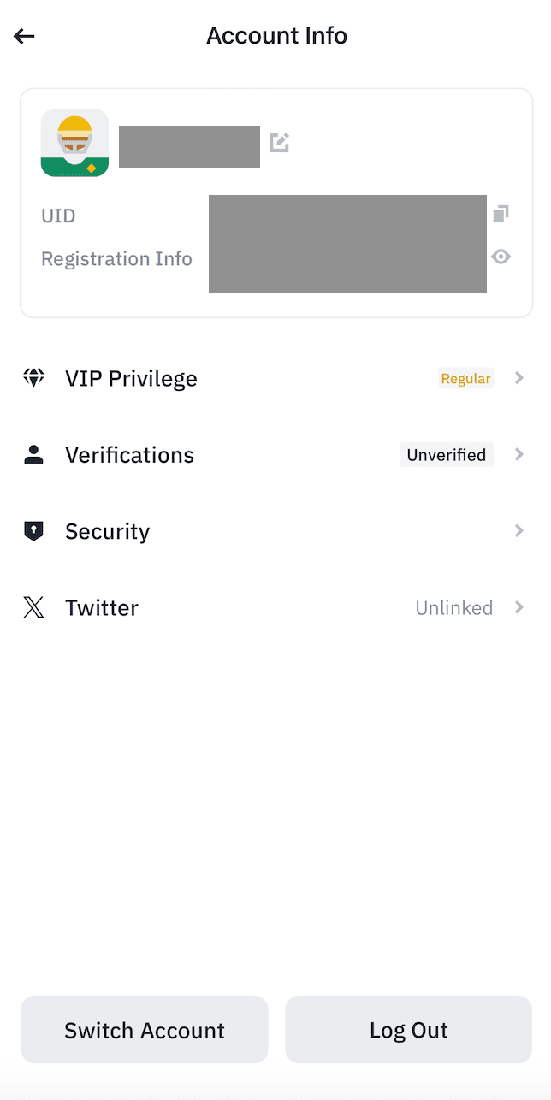551x1100 pixels.
Task: Click the Security shield icon
Action: tap(33, 530)
